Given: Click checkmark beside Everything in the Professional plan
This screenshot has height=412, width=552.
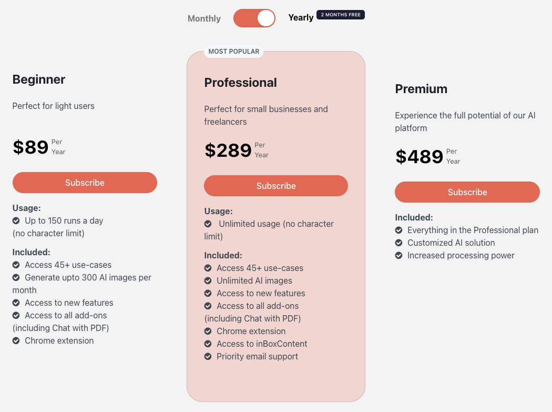Looking at the screenshot, I should tap(399, 230).
